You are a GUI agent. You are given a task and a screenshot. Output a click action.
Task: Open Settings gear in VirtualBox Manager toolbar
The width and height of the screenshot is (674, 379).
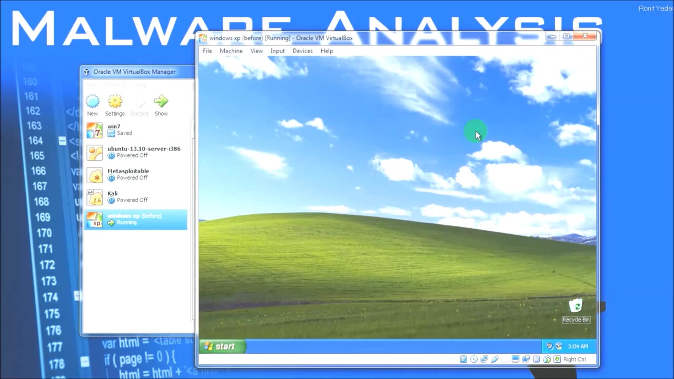pyautogui.click(x=115, y=101)
